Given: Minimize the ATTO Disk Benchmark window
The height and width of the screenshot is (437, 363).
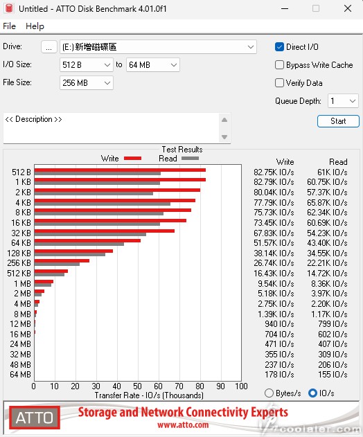Looking at the screenshot, I should click(285, 8).
